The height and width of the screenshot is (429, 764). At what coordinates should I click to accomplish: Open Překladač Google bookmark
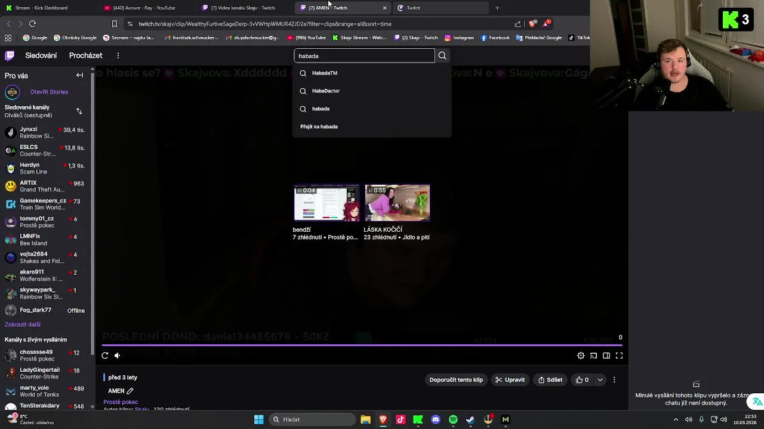540,38
